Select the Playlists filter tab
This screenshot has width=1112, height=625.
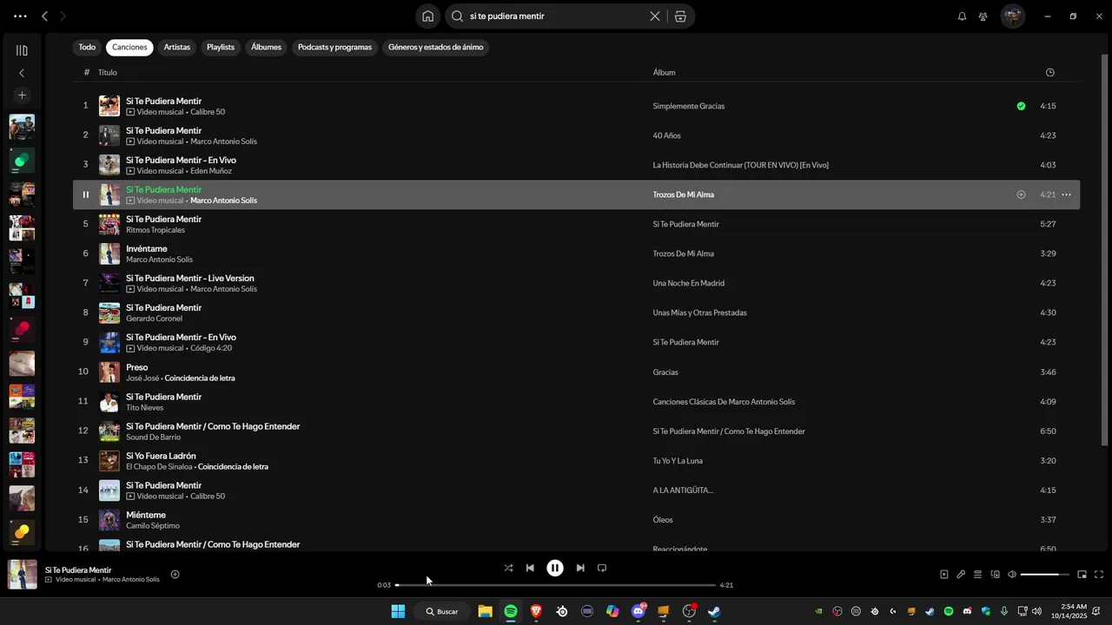[221, 47]
